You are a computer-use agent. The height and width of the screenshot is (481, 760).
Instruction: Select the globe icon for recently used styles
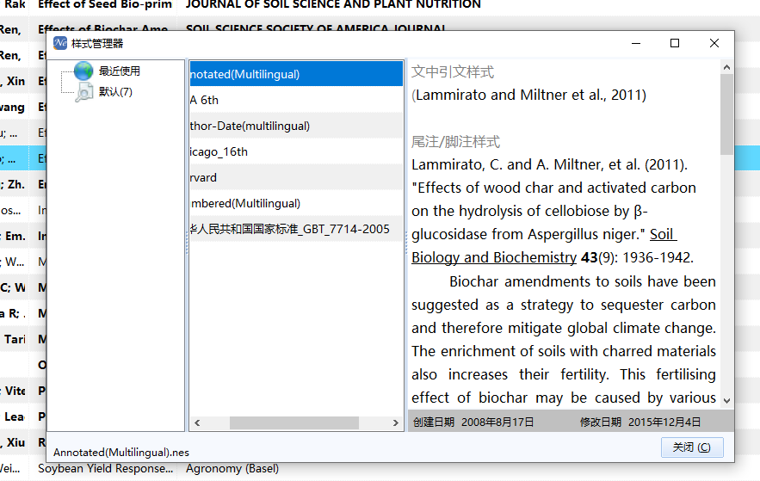[x=83, y=71]
